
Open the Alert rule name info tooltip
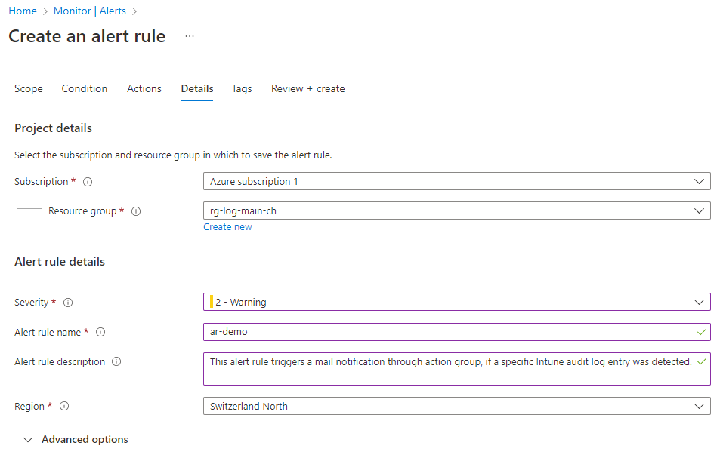[100, 332]
